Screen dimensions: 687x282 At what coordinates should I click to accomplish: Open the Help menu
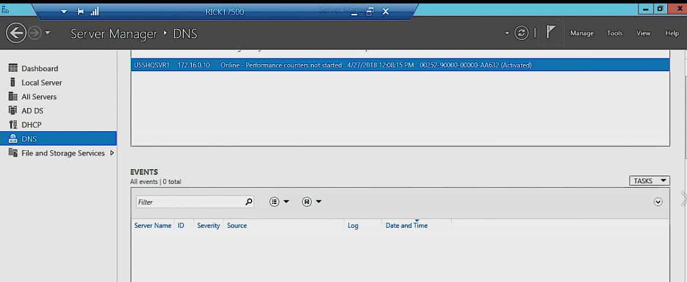671,34
